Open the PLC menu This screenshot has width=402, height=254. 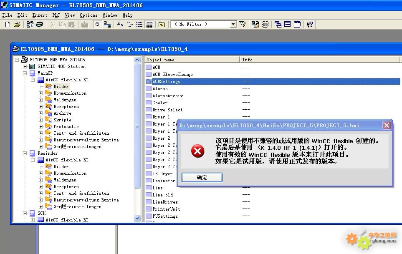56,15
